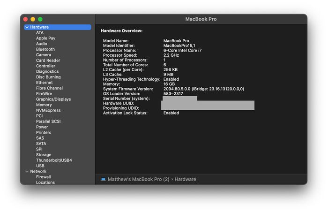Collapse the Network section chevron
Image resolution: width=328 pixels, height=212 pixels.
tap(27, 172)
